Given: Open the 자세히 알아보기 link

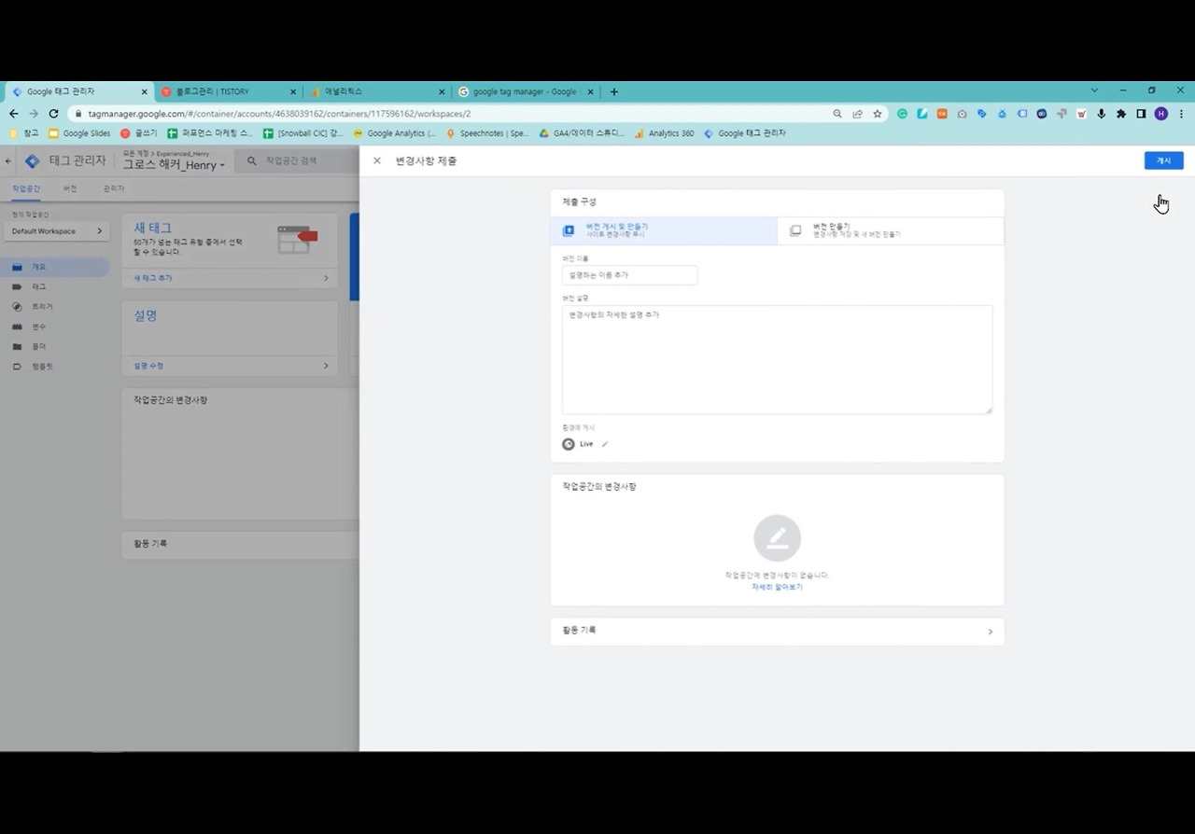Looking at the screenshot, I should (777, 587).
